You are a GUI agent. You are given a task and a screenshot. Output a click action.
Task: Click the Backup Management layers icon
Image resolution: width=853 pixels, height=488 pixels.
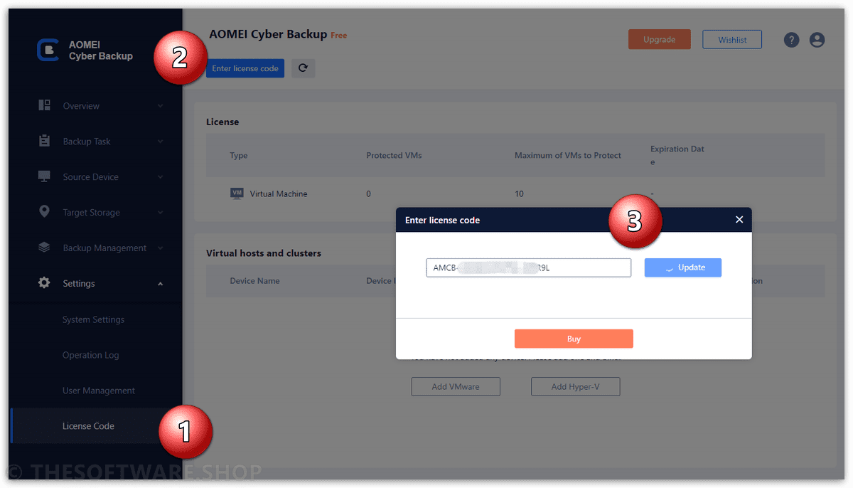coord(44,248)
